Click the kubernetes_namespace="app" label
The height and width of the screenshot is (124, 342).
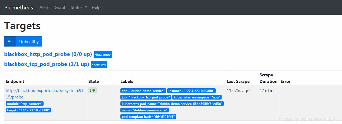tap(197, 97)
